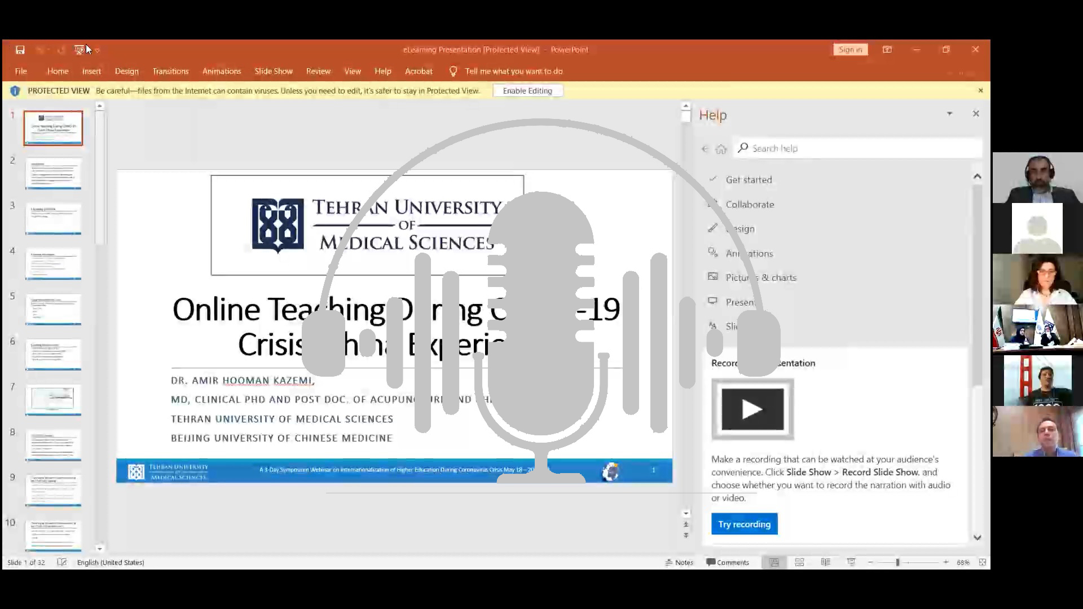Click the Help pane home icon

tap(721, 149)
